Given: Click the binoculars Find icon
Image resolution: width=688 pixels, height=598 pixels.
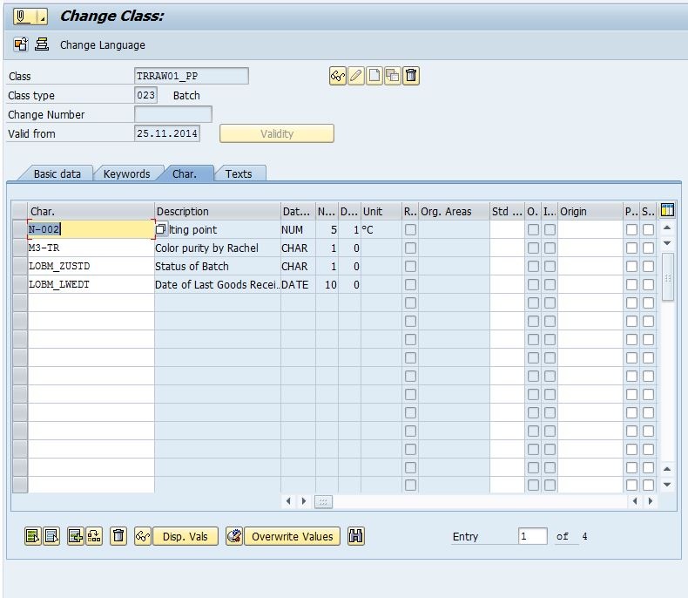Looking at the screenshot, I should tap(356, 536).
